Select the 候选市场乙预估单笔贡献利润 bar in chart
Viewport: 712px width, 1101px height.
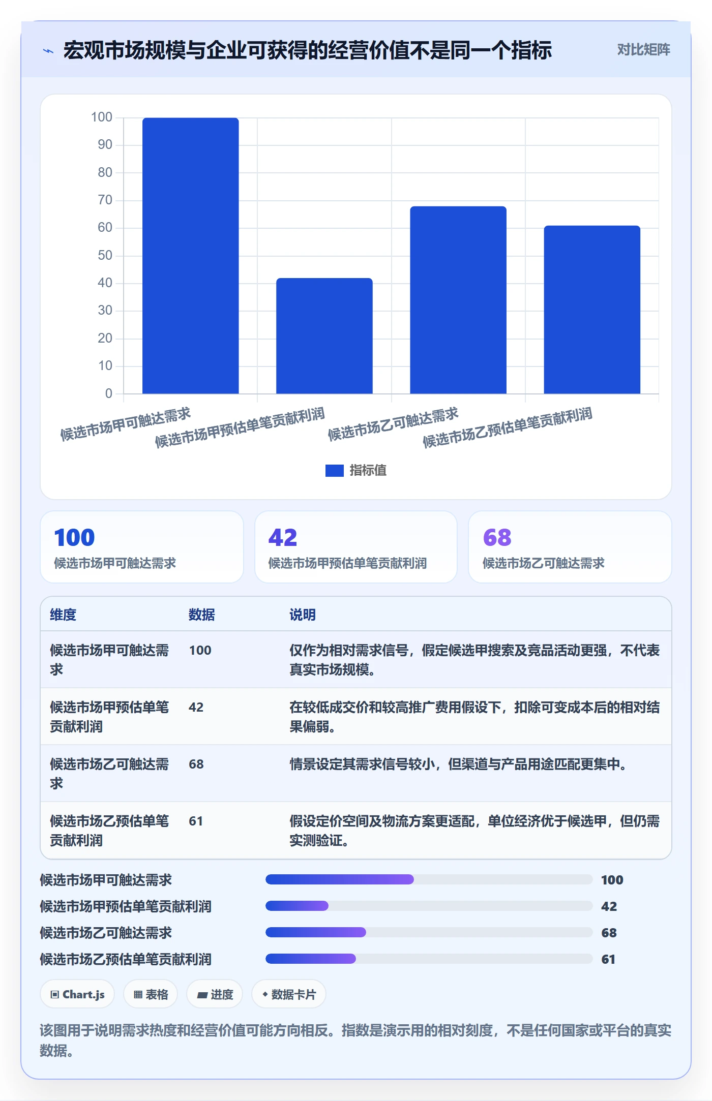[x=592, y=310]
